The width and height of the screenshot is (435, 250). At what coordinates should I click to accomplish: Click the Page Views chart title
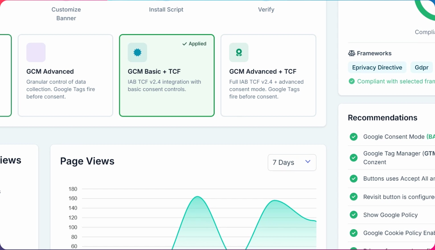pyautogui.click(x=87, y=161)
